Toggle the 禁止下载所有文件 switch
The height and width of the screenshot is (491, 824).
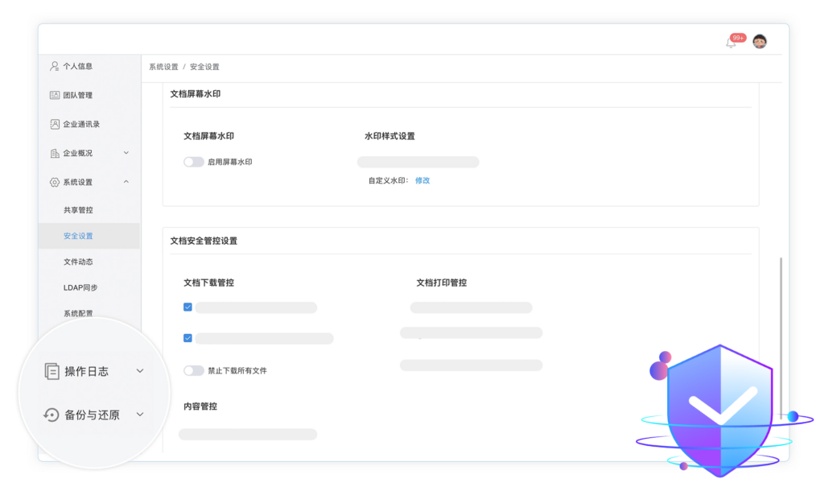(193, 371)
